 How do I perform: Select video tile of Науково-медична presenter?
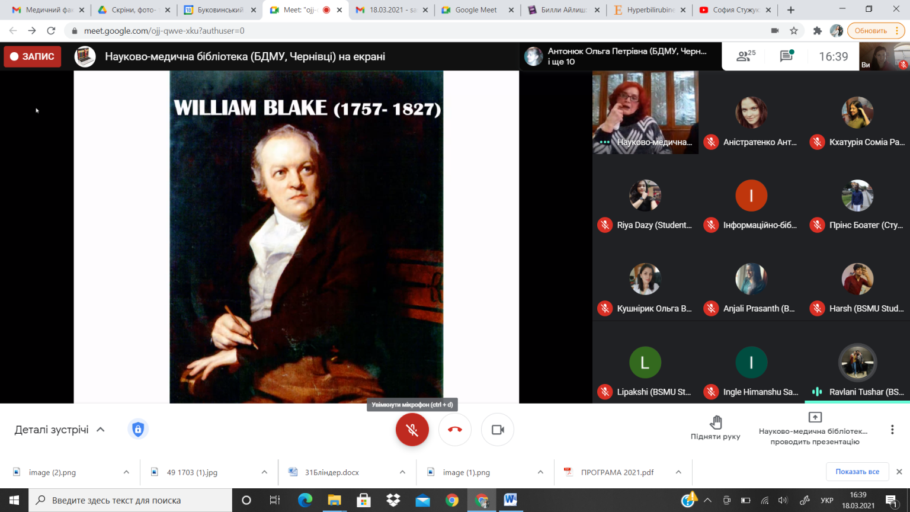[x=645, y=113]
